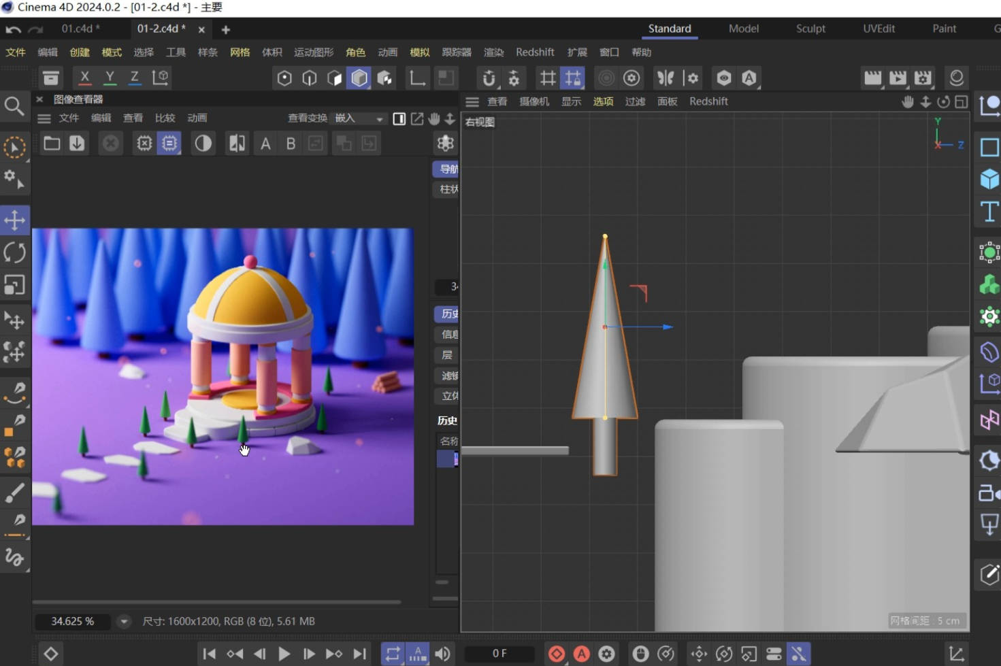The height and width of the screenshot is (666, 1001).
Task: Click the current frame field 0 F
Action: pos(499,654)
